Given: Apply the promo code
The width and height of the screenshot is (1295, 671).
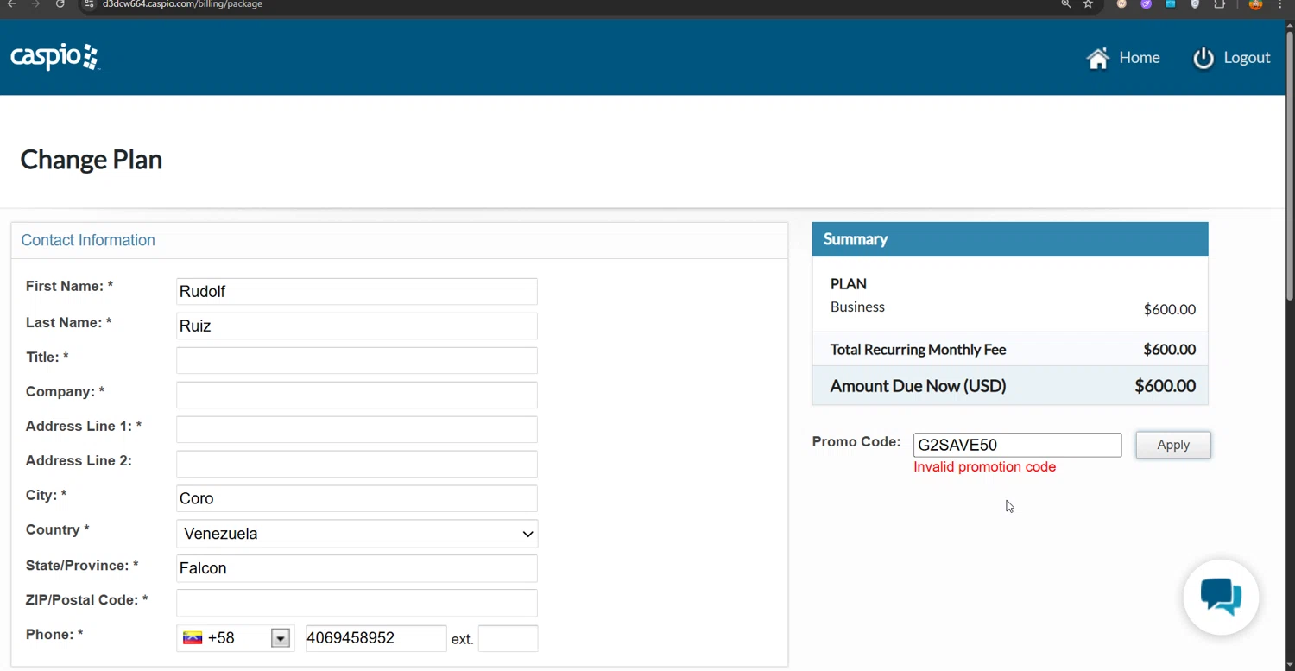Looking at the screenshot, I should 1173,445.
